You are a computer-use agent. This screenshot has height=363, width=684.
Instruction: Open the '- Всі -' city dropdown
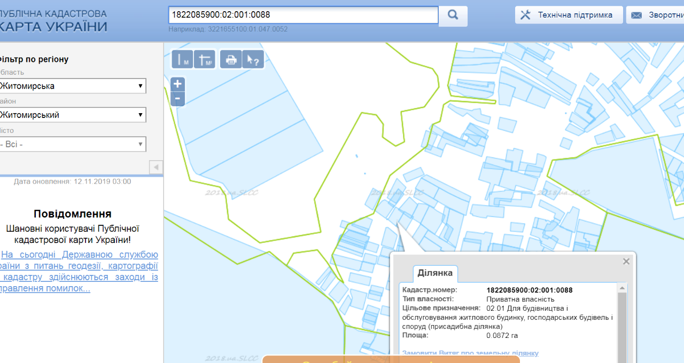pos(72,144)
